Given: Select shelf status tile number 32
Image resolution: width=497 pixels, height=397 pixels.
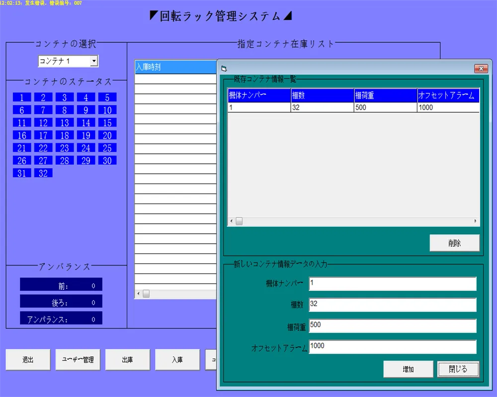Looking at the screenshot, I should tap(43, 173).
